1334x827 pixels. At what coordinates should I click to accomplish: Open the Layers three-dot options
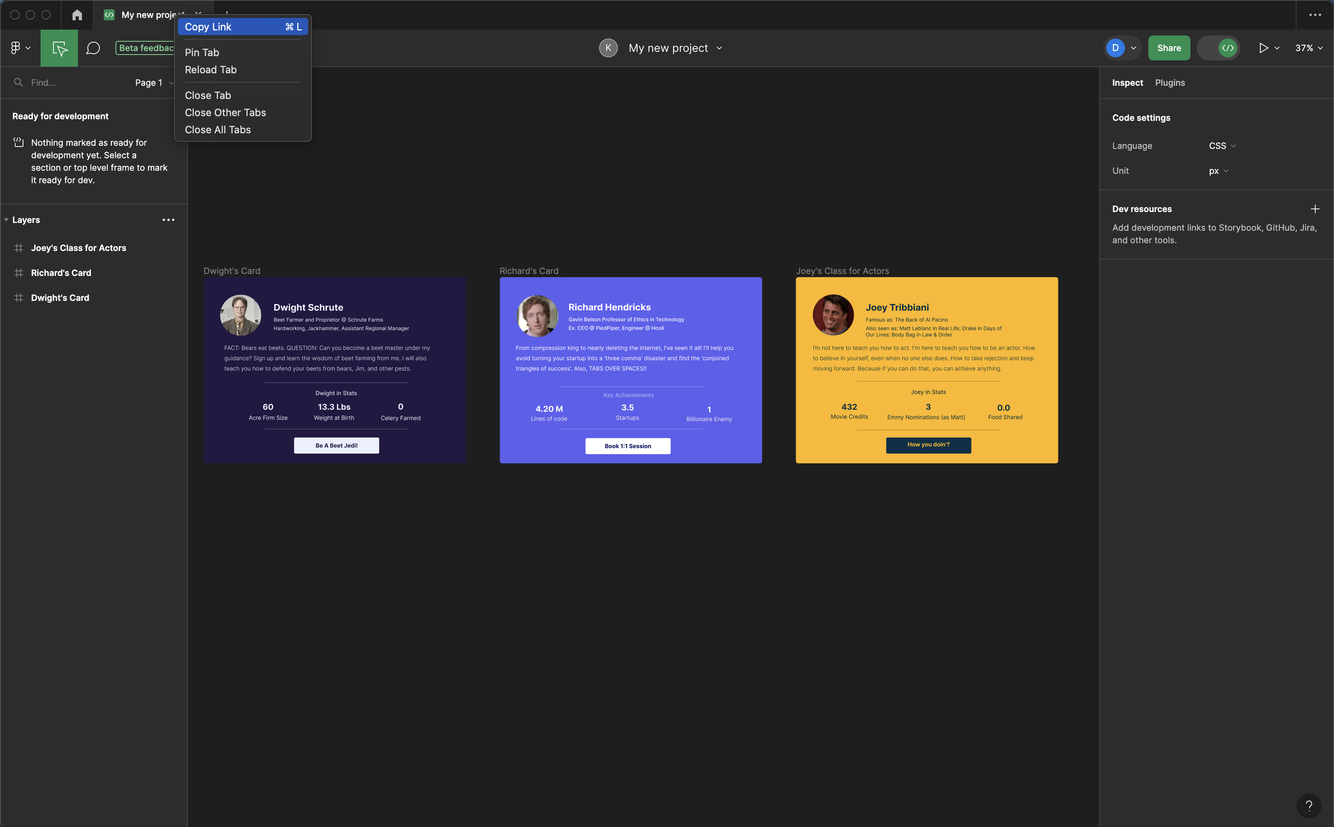point(168,220)
